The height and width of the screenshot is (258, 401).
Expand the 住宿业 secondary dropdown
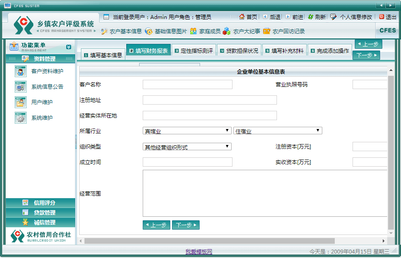click(x=318, y=130)
